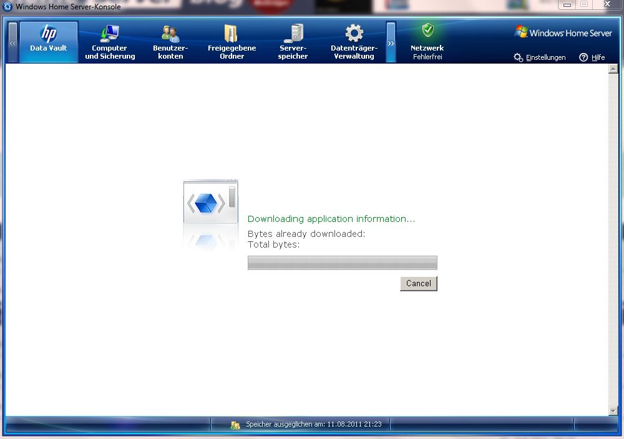This screenshot has height=439, width=624.
Task: Click 'Speicher ausgeglichen am' status text
Action: click(x=314, y=424)
